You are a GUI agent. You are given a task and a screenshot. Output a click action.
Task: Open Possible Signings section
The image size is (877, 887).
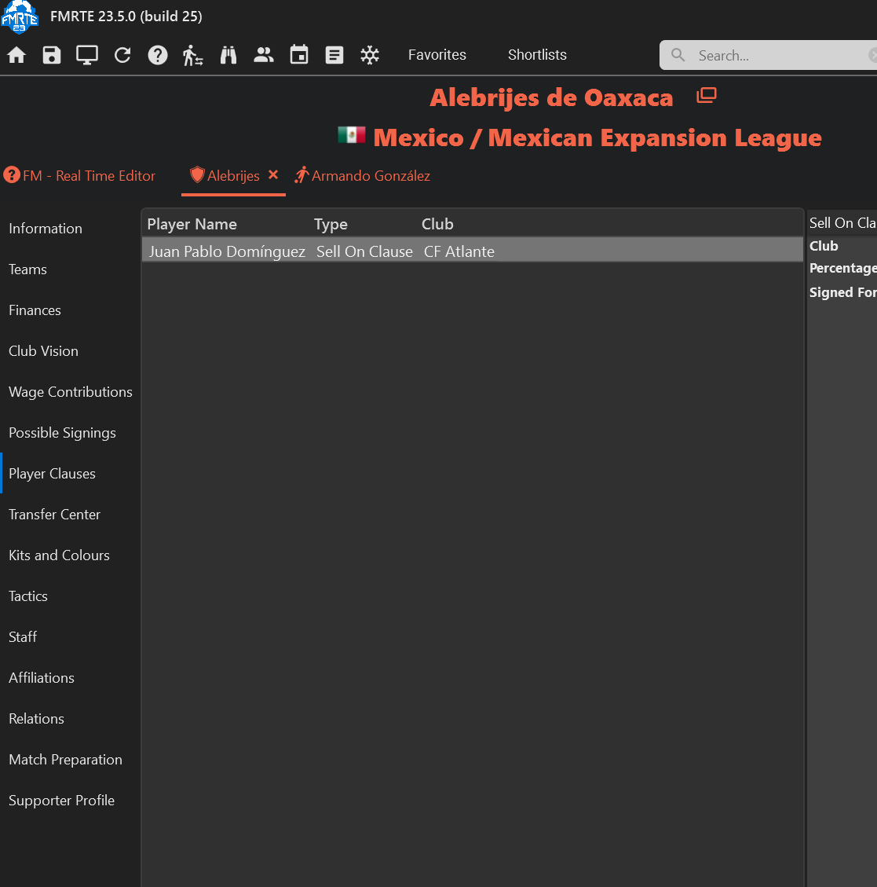click(x=62, y=433)
